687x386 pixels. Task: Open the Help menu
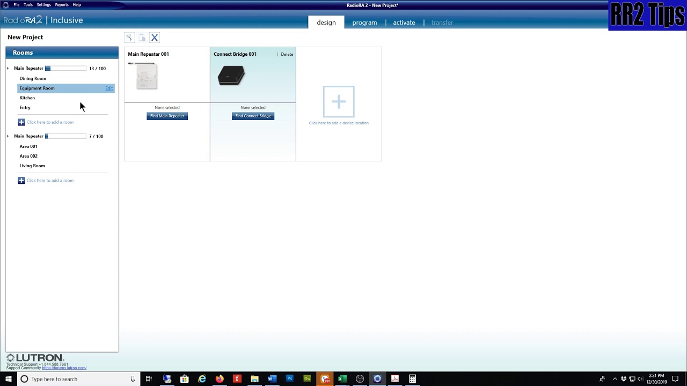click(x=77, y=5)
